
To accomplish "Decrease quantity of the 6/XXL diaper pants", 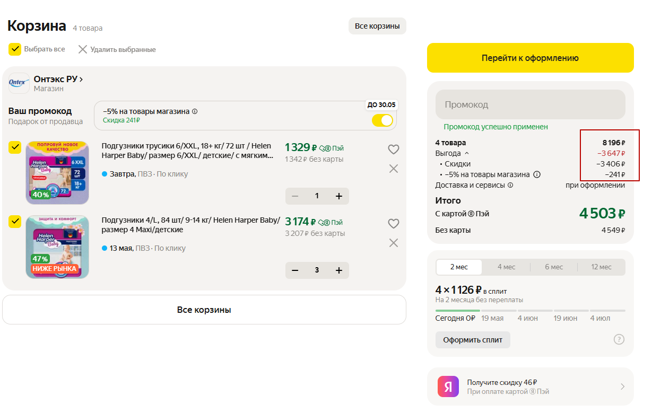I will [295, 196].
